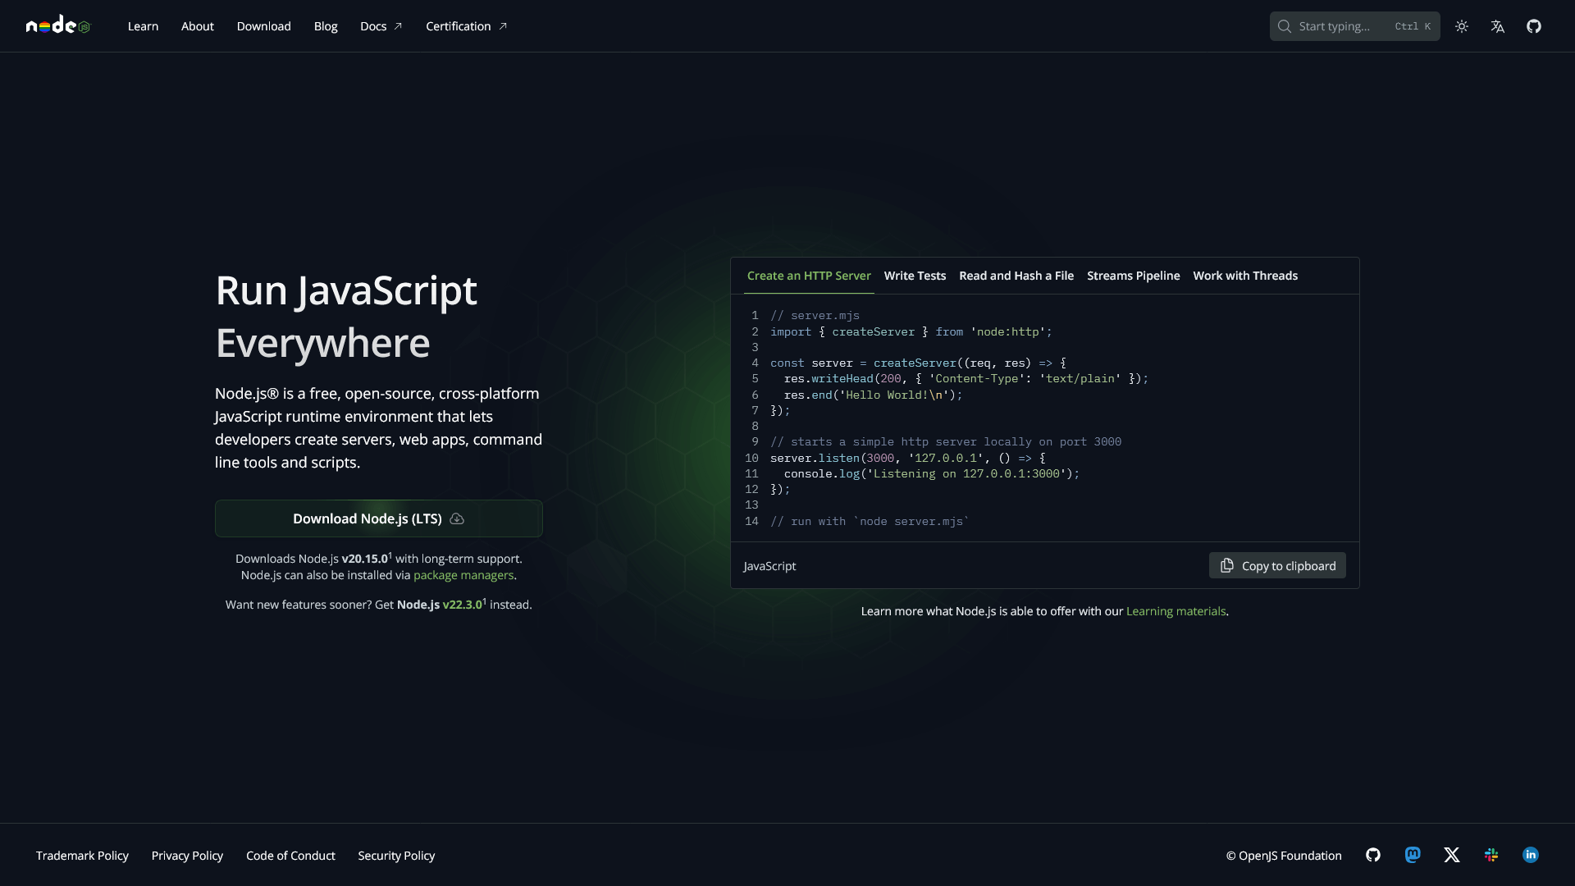
Task: Open the Slack icon in the footer
Action: pyautogui.click(x=1491, y=855)
